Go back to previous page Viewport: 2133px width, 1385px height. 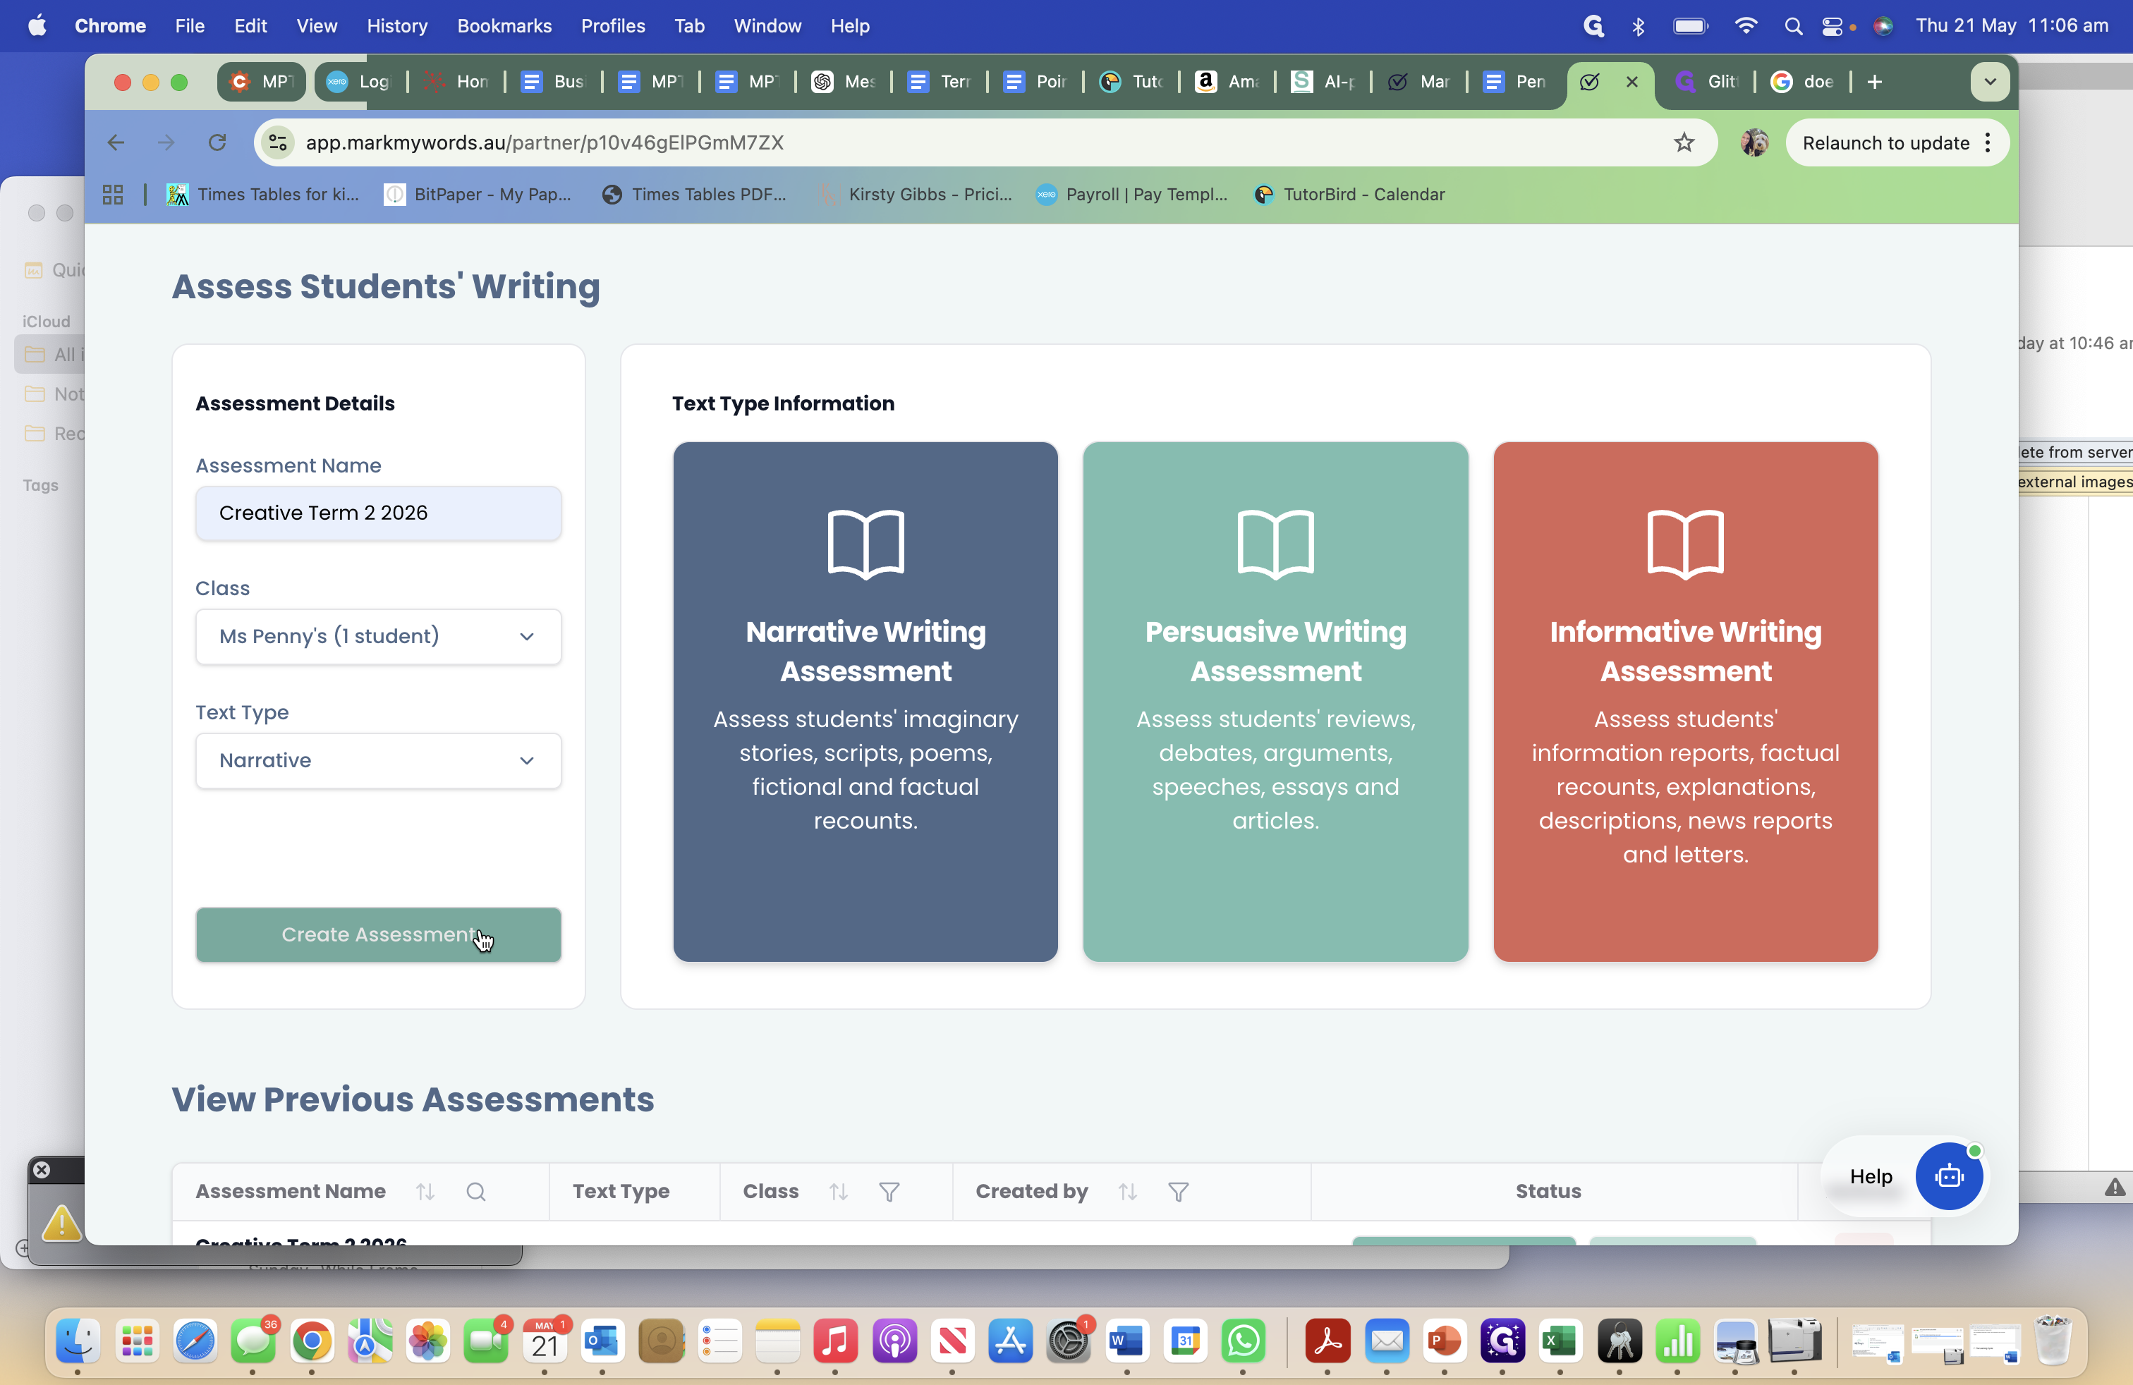tap(116, 142)
